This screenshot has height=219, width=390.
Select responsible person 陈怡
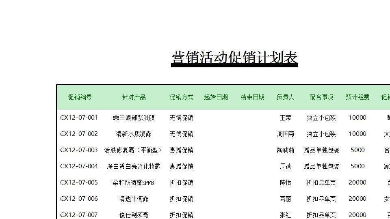click(285, 182)
